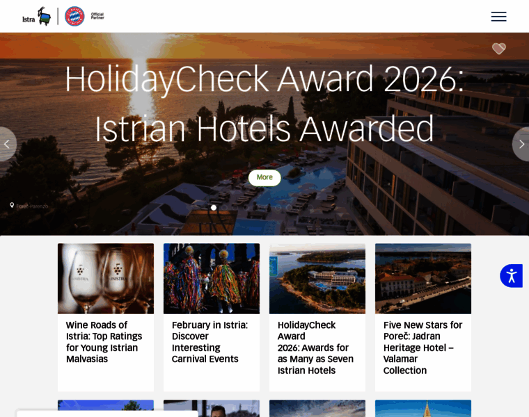529x417 pixels.
Task: Go to the previous hero slide
Action: [7, 144]
